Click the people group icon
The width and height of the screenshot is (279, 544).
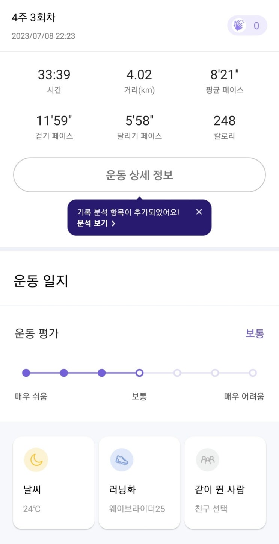coord(207,460)
